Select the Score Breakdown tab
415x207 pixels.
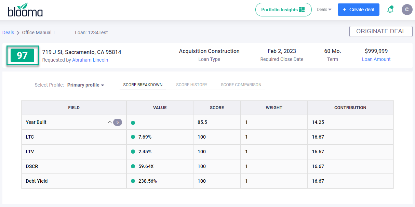(143, 85)
